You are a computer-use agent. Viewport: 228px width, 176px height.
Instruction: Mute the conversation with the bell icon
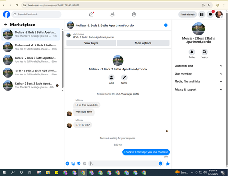pyautogui.click(x=192, y=52)
